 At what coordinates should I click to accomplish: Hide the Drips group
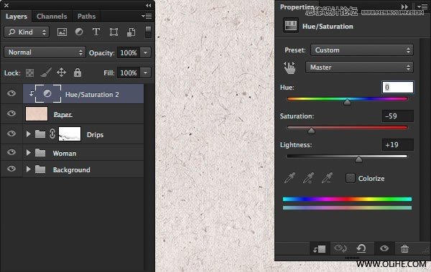pos(11,133)
